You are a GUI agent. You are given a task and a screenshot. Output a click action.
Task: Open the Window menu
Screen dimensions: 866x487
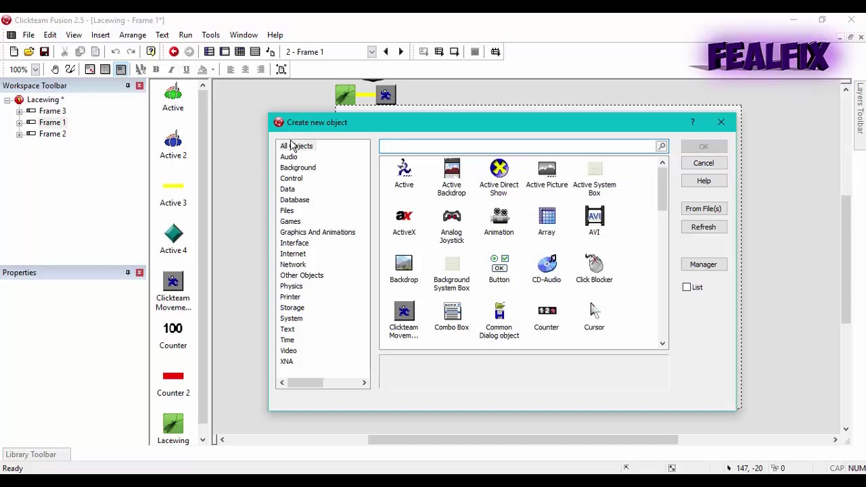coord(244,34)
